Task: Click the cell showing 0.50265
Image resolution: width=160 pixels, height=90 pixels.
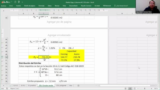Action: point(54,18)
